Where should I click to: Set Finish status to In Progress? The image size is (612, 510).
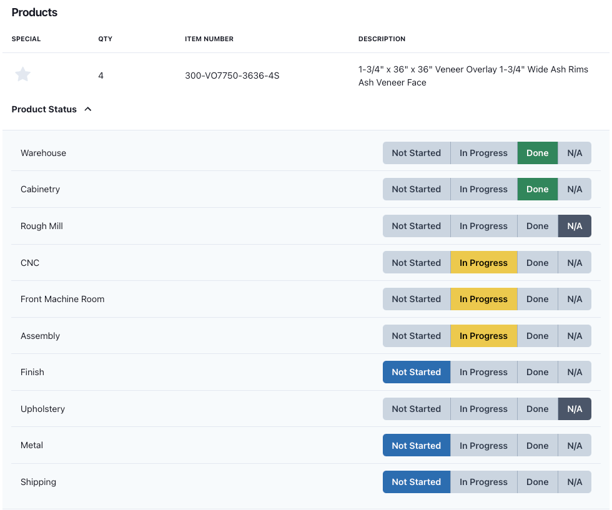(x=483, y=372)
